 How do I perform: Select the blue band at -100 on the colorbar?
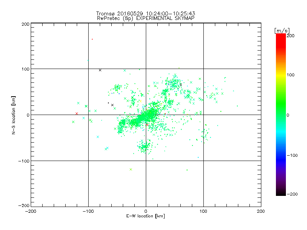[281, 156]
